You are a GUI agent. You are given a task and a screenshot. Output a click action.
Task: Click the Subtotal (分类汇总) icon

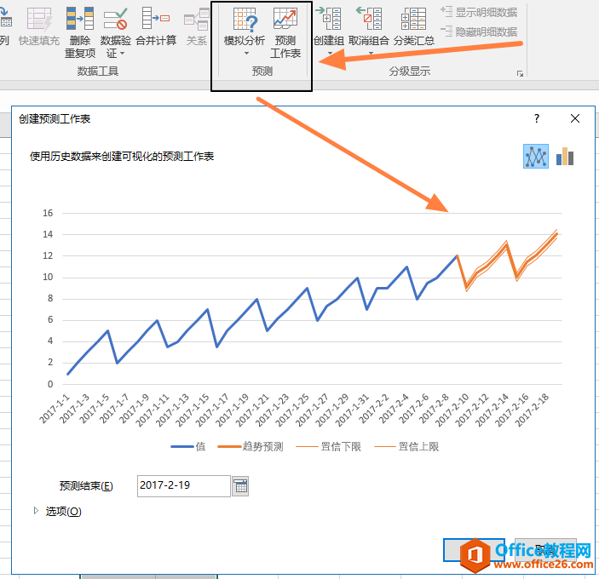tap(414, 19)
